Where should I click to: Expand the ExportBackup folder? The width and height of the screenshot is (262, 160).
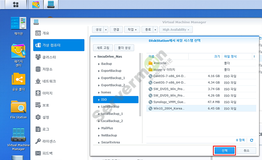(99, 71)
